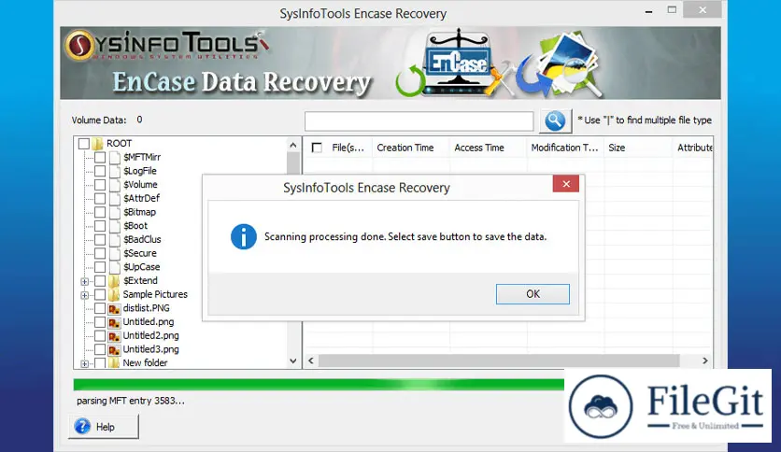This screenshot has height=452, width=781.
Task: Check the Untitled.png checkbox
Action: pyautogui.click(x=100, y=322)
